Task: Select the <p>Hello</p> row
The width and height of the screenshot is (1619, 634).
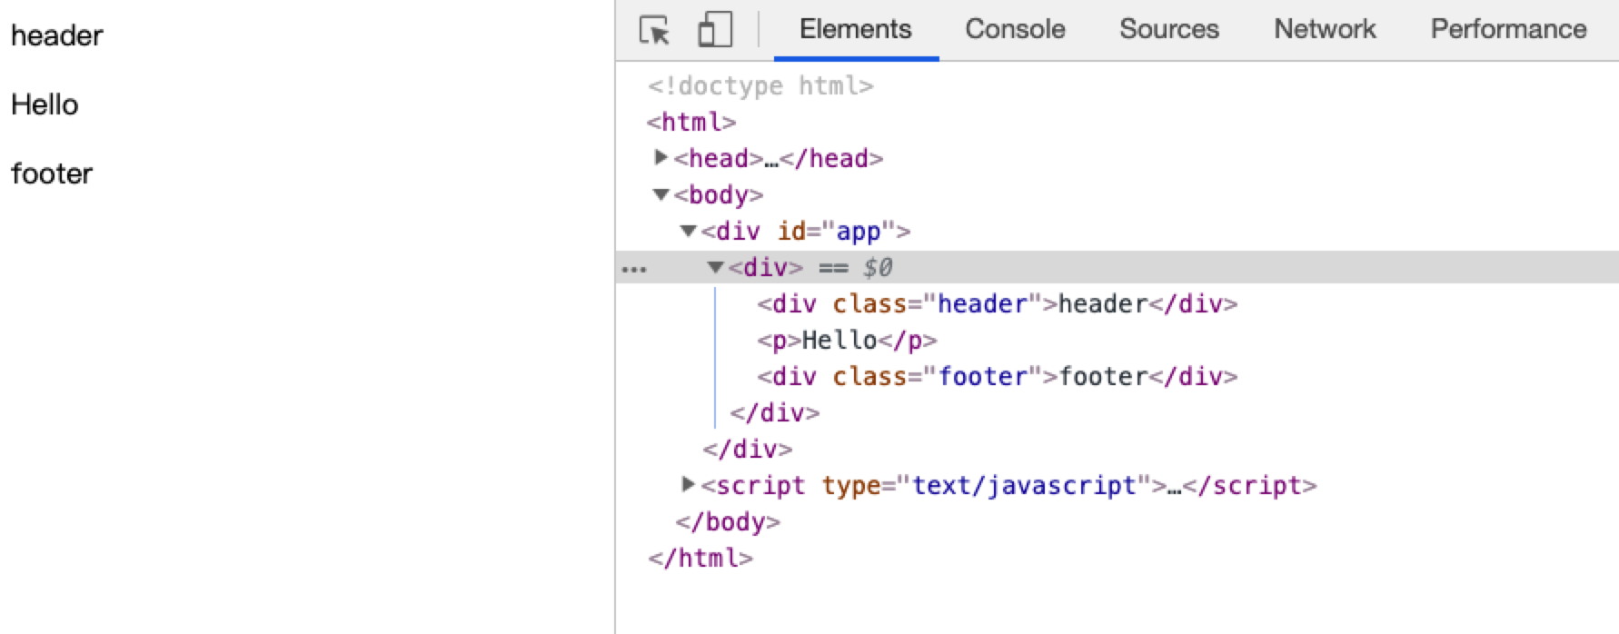Action: [847, 340]
